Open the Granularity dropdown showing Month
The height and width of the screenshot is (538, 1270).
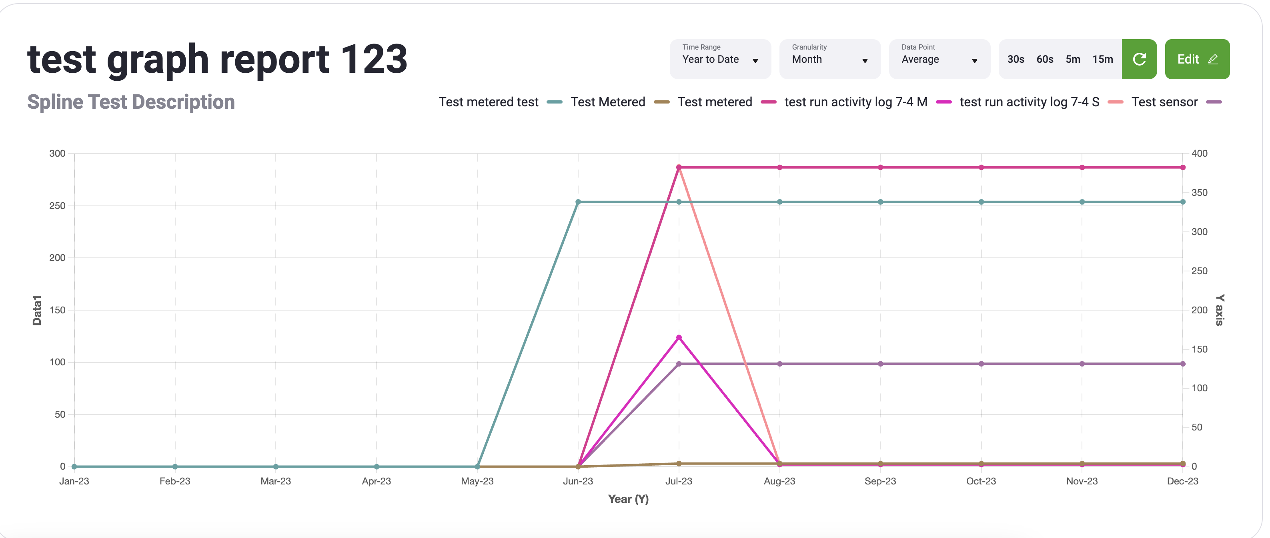[x=830, y=60]
